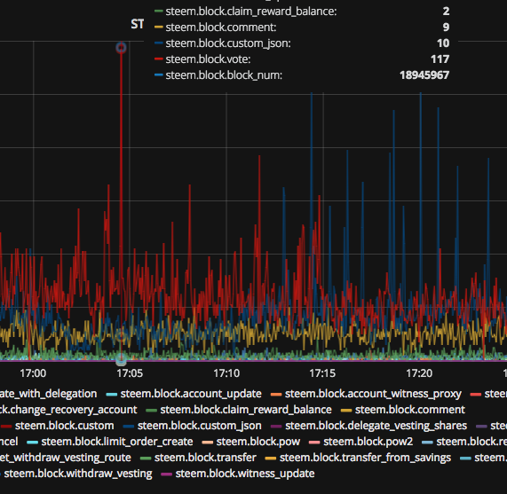
Task: Toggle steem.block.claim_reward_balance in bottom legend
Action: point(246,410)
